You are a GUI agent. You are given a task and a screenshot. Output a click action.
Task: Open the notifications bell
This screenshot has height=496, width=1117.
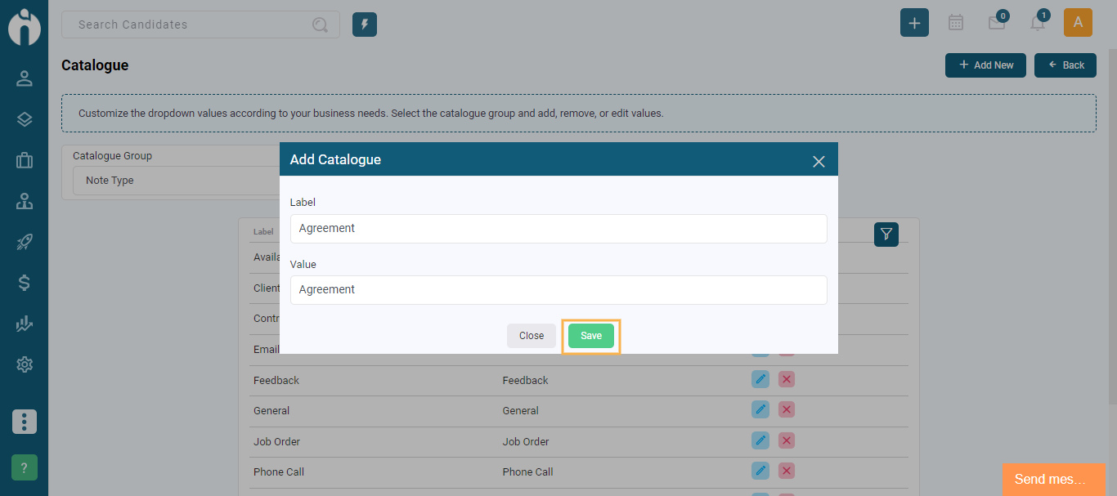coord(1038,21)
